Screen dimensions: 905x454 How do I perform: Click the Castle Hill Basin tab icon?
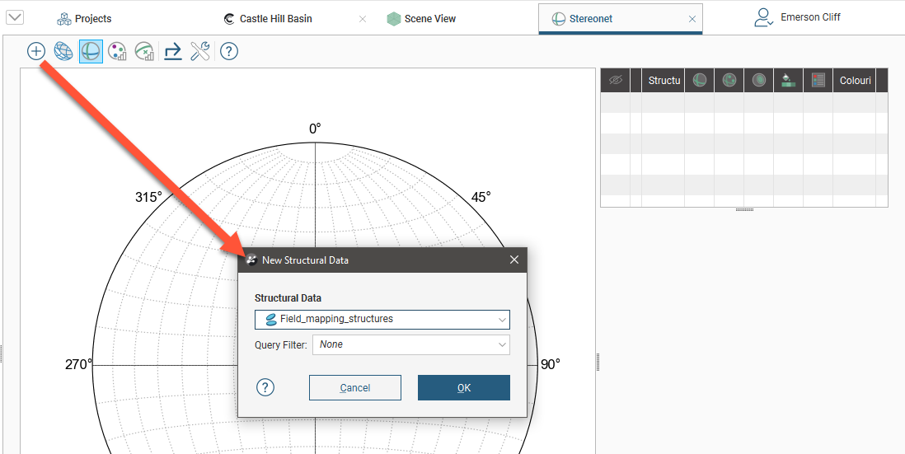pos(229,19)
